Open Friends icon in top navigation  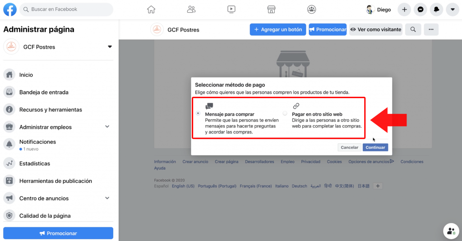point(191,9)
